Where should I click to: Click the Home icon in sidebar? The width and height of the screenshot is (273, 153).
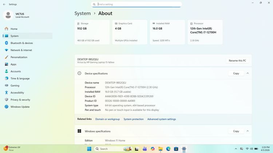[x=7, y=29]
